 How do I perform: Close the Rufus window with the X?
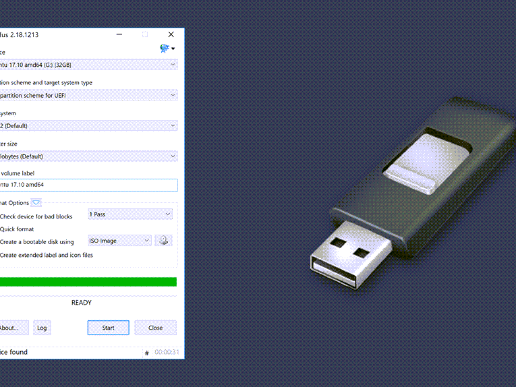pyautogui.click(x=171, y=34)
